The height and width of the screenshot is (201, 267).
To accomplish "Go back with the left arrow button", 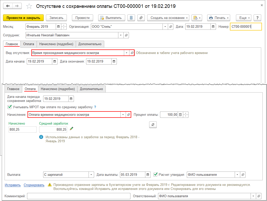I will tap(8, 6).
